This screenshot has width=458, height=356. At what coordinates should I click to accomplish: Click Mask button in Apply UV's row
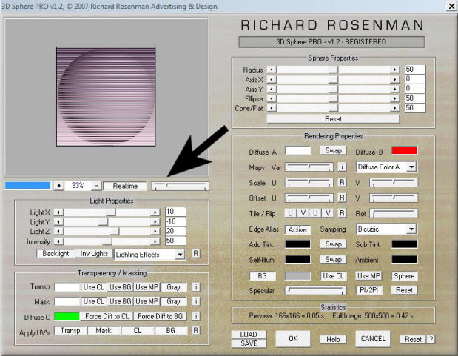[104, 330]
